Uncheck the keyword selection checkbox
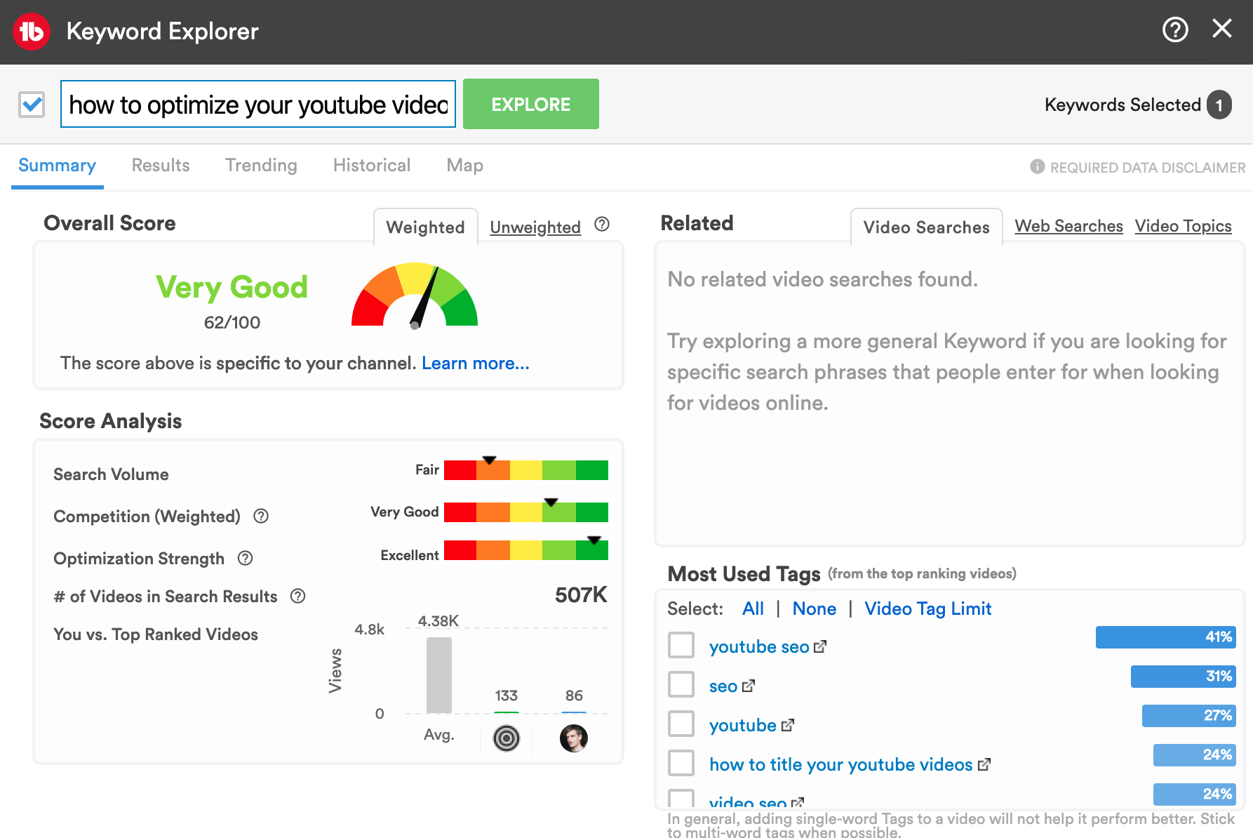Viewport: 1253px width, 838px height. click(x=32, y=105)
